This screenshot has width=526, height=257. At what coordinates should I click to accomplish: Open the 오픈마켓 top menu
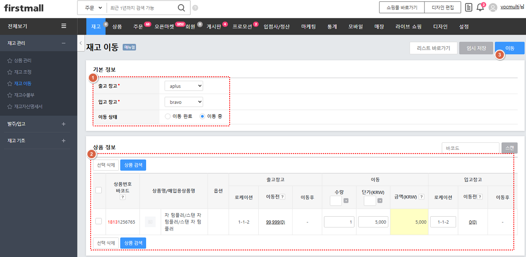[164, 26]
